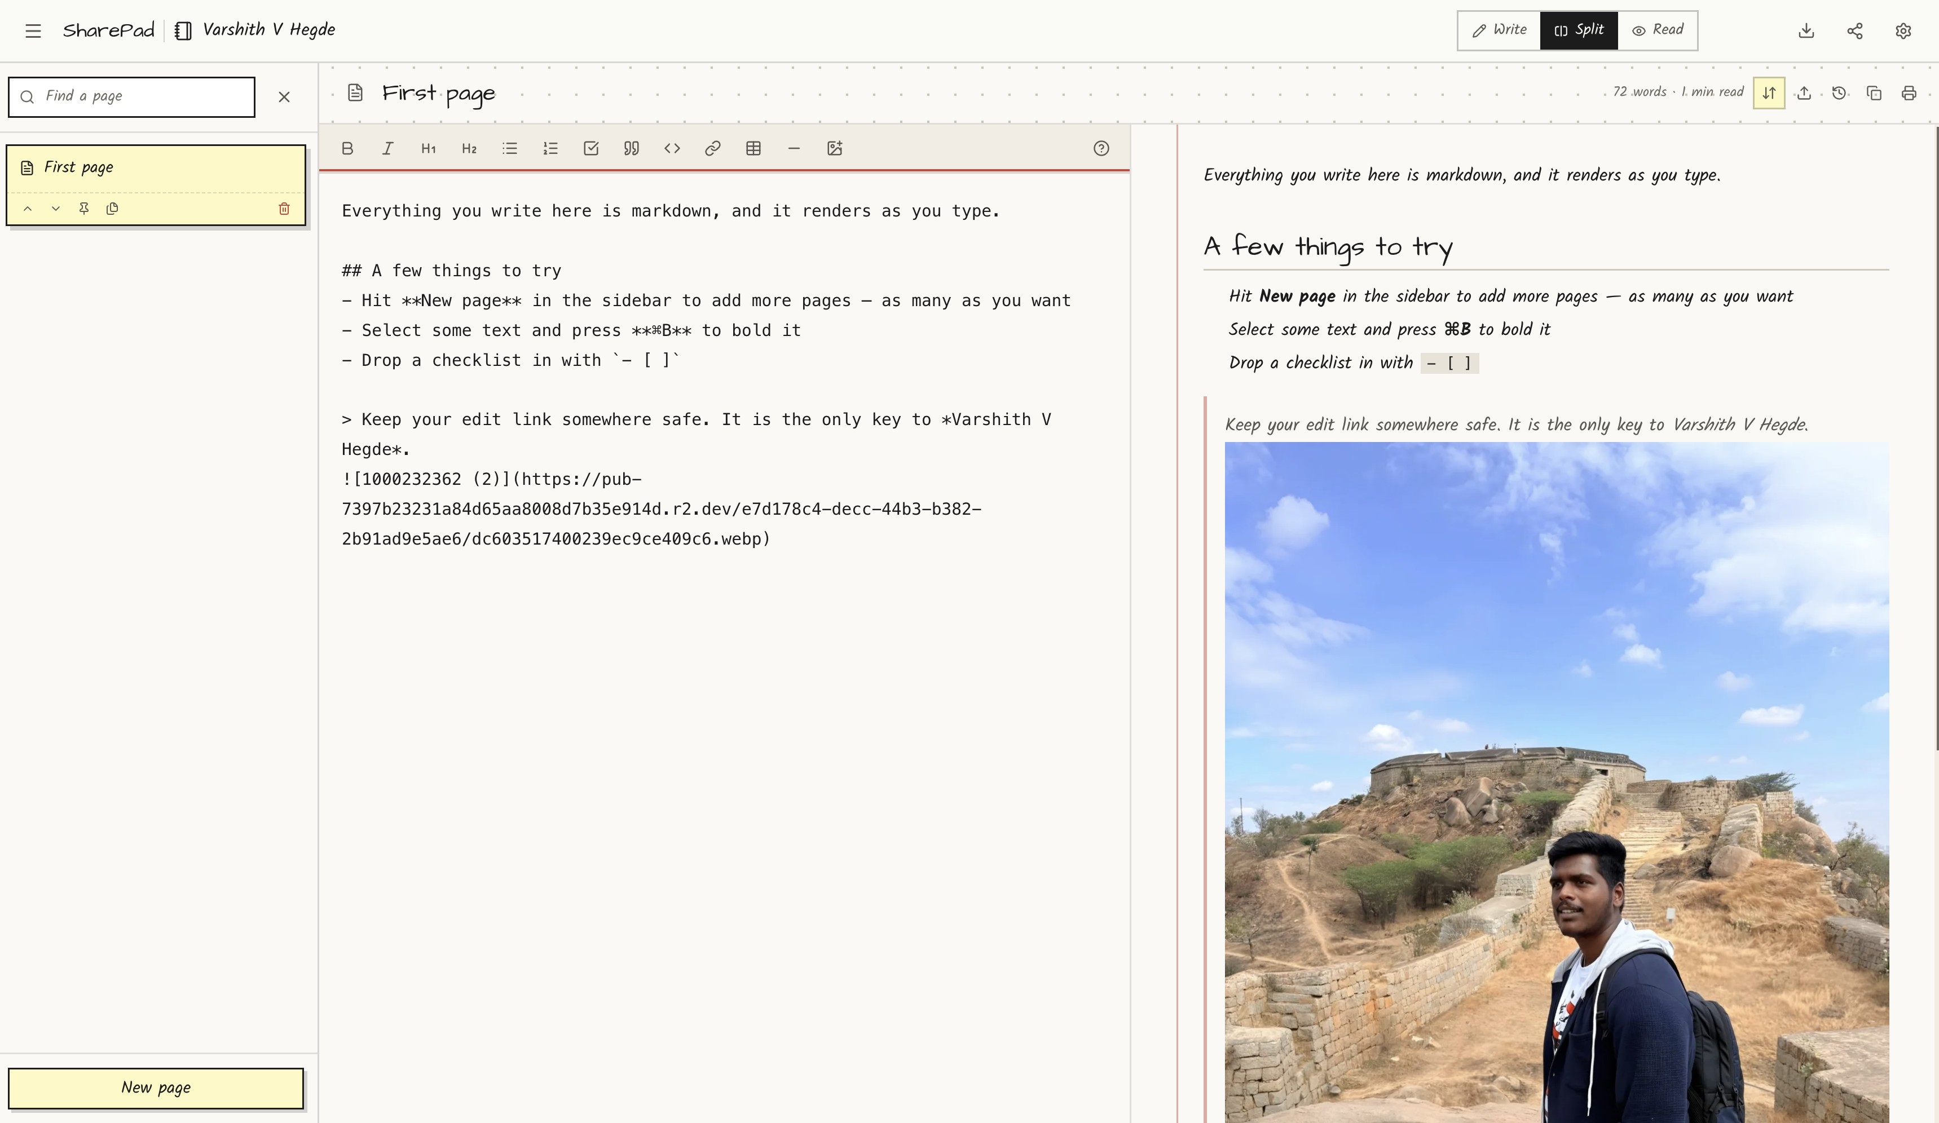Insert an image
Viewport: 1939px width, 1123px height.
click(x=835, y=148)
